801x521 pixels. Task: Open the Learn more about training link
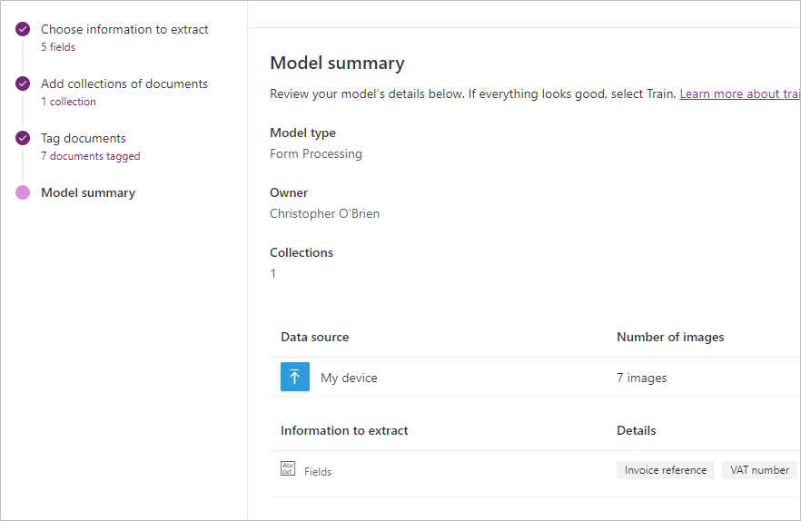coord(739,94)
